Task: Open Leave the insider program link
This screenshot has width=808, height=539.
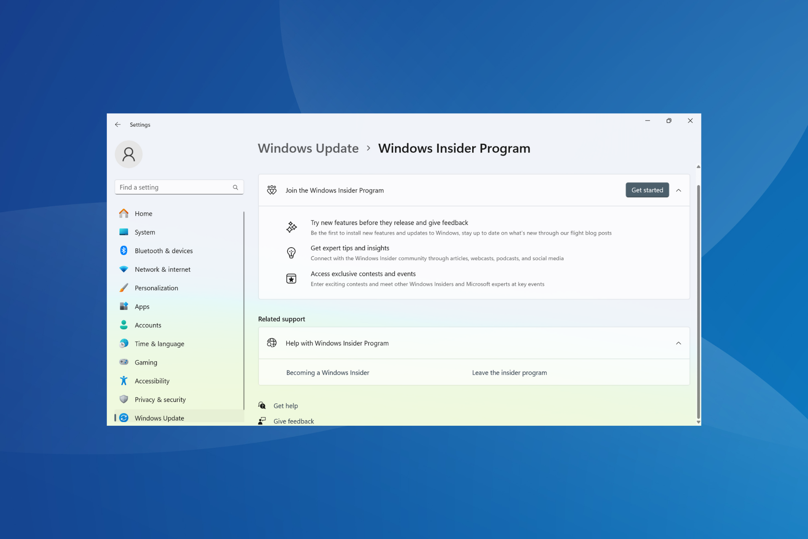Action: point(510,373)
